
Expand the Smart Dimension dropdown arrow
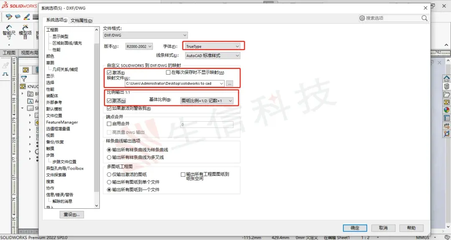(9, 45)
